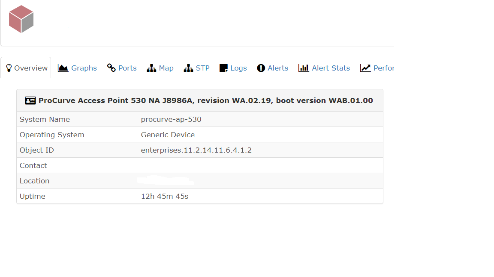Click the Uptime value 12h 45m 45s

pos(164,196)
